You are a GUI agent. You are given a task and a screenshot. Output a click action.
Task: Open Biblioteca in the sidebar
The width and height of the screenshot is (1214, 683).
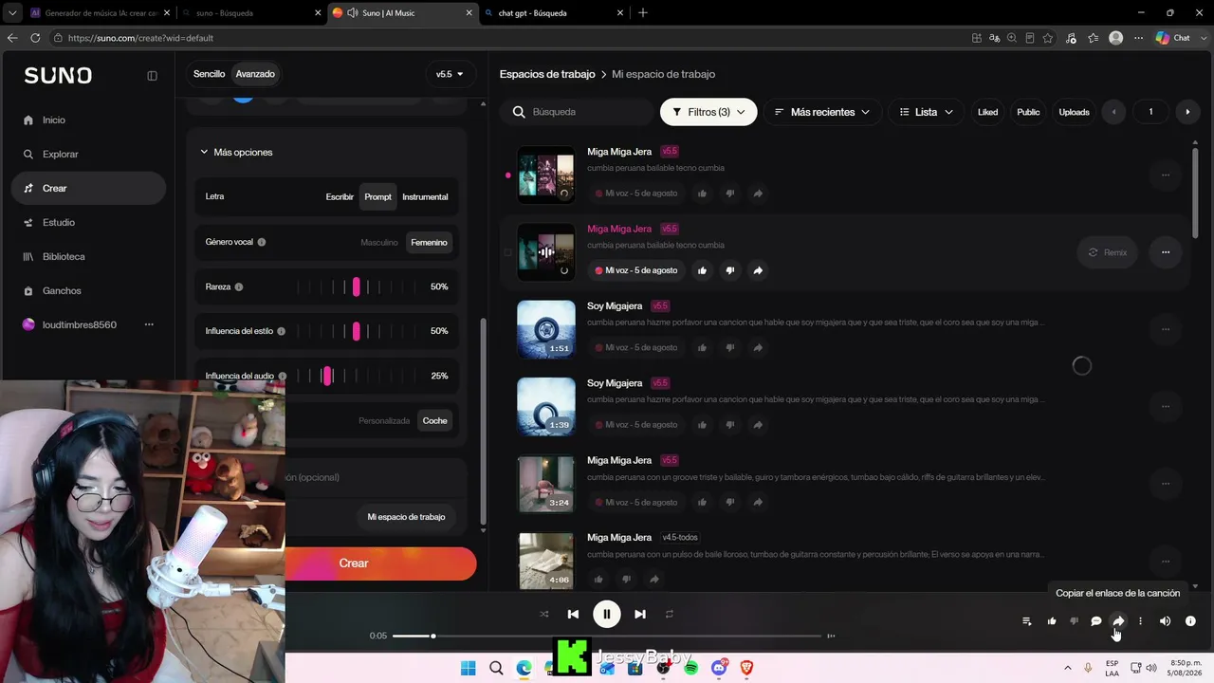pyautogui.click(x=64, y=257)
